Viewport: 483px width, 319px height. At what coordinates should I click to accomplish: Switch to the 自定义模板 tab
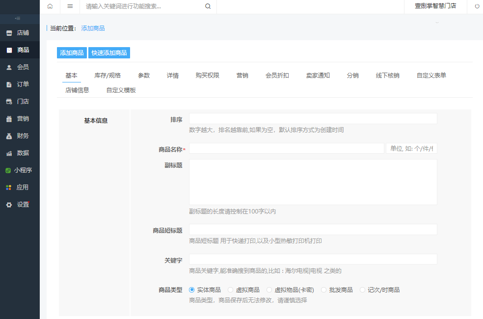(121, 90)
